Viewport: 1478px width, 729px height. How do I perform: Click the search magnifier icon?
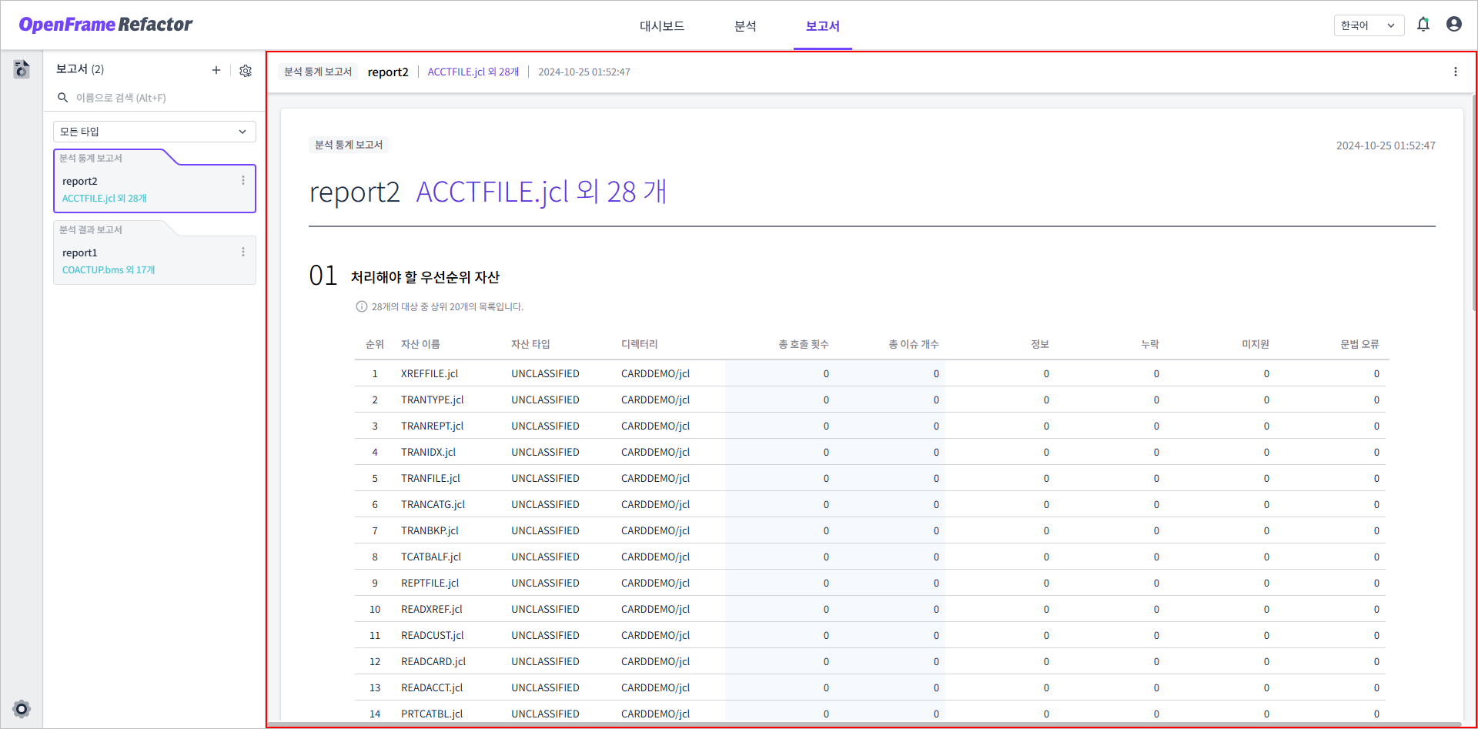(63, 98)
